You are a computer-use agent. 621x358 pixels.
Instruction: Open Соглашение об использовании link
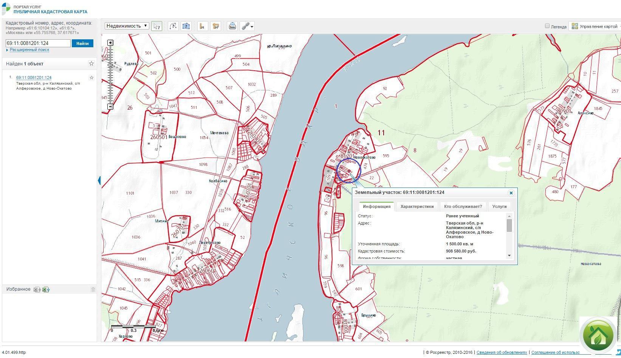[555, 352]
